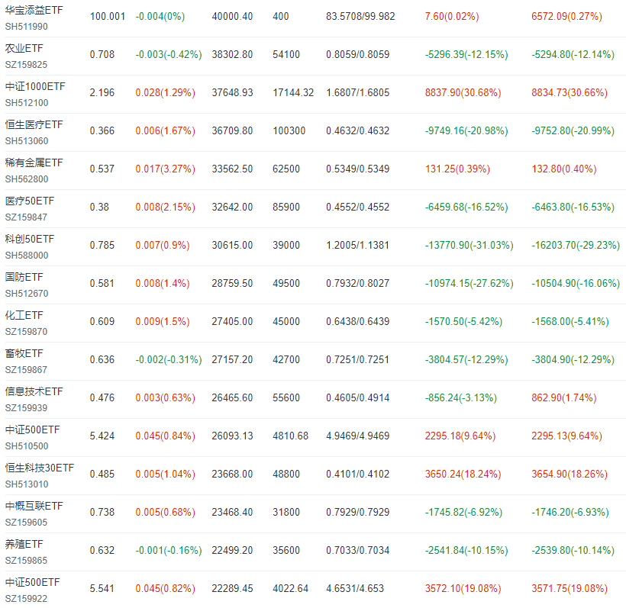This screenshot has width=626, height=608.
Task: Click holding quantity 62500
Action: pyautogui.click(x=286, y=169)
